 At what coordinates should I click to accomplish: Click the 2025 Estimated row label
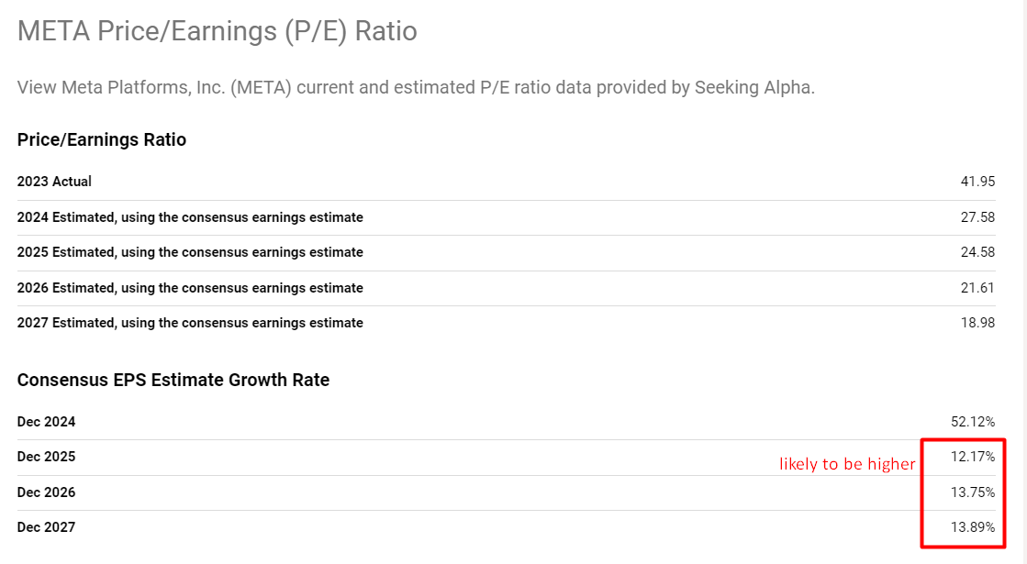(x=190, y=252)
